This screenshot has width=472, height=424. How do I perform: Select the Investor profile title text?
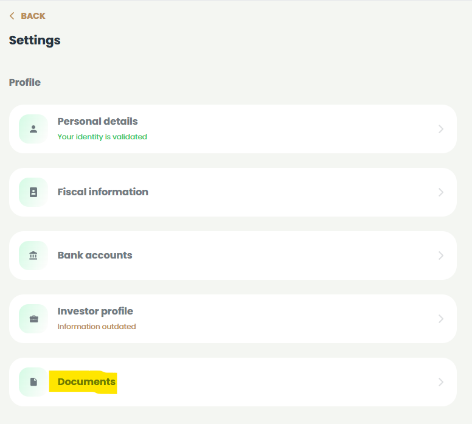pyautogui.click(x=95, y=311)
